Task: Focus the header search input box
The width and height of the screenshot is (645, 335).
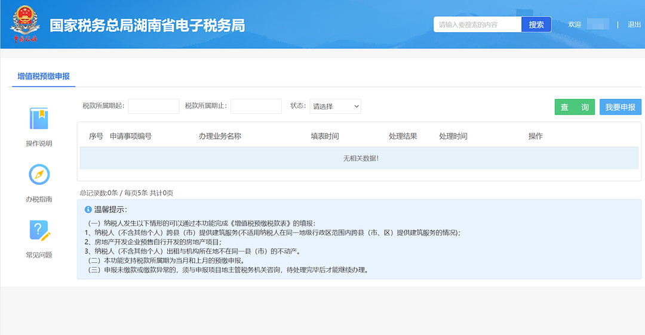Action: [478, 24]
